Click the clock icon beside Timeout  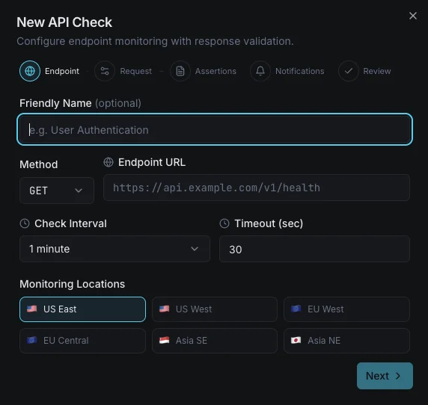tap(224, 223)
